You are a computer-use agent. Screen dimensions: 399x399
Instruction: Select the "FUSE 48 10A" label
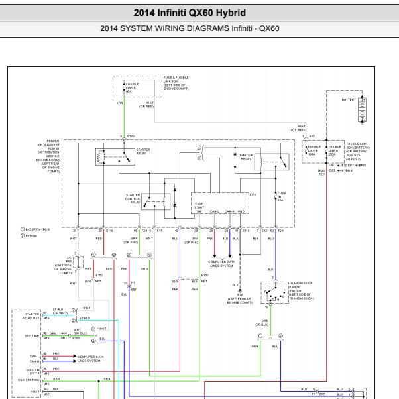(x=282, y=196)
